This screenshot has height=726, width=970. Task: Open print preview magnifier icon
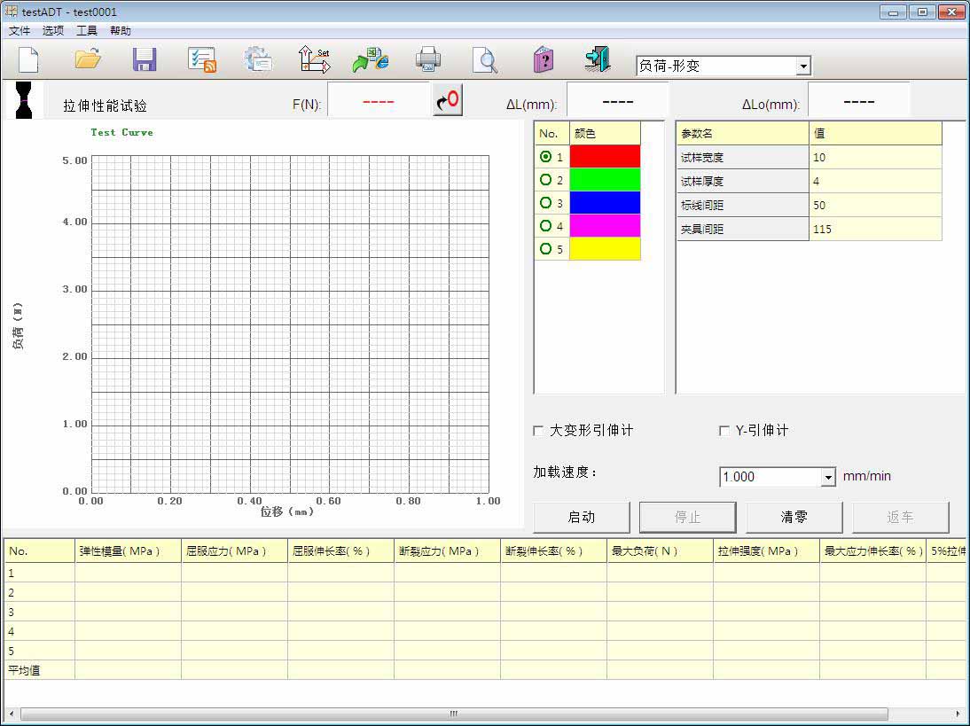[x=485, y=59]
